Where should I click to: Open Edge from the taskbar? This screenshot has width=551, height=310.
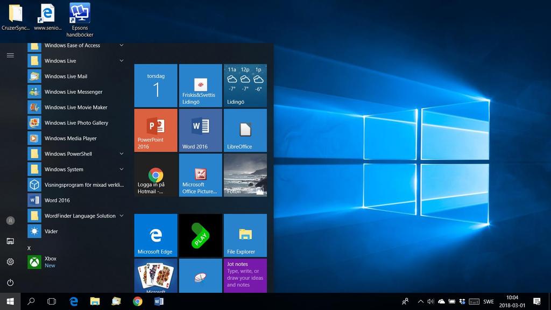[73, 301]
